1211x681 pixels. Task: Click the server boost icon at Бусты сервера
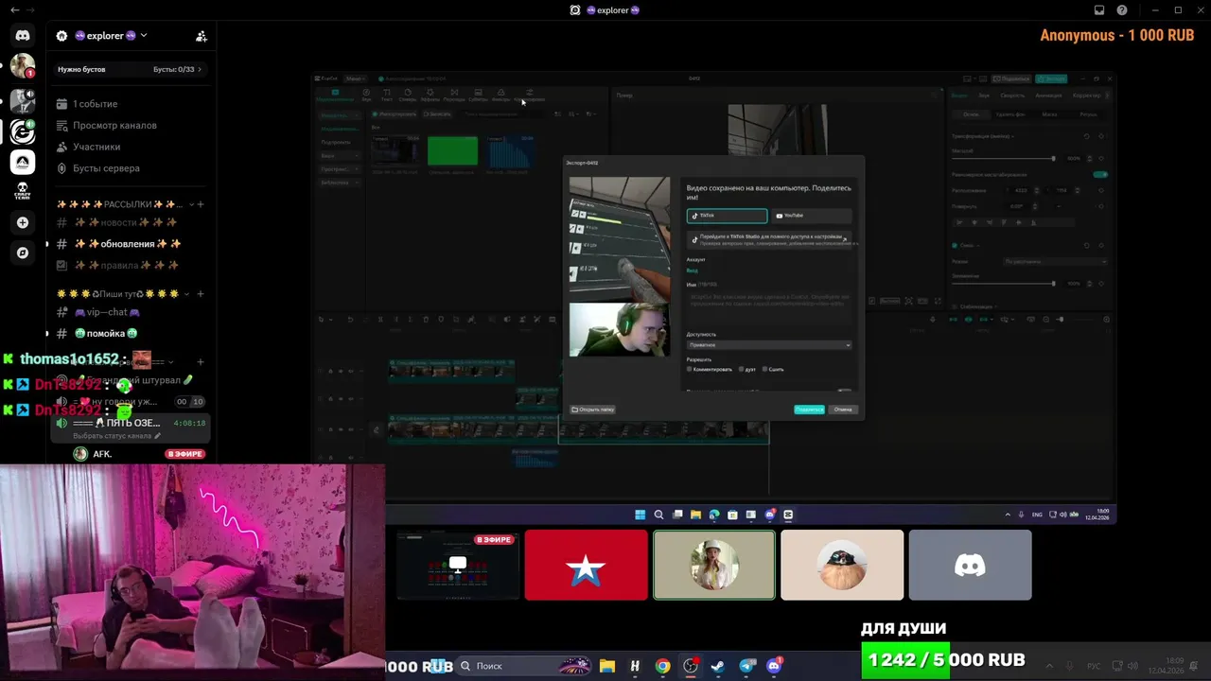tap(61, 168)
